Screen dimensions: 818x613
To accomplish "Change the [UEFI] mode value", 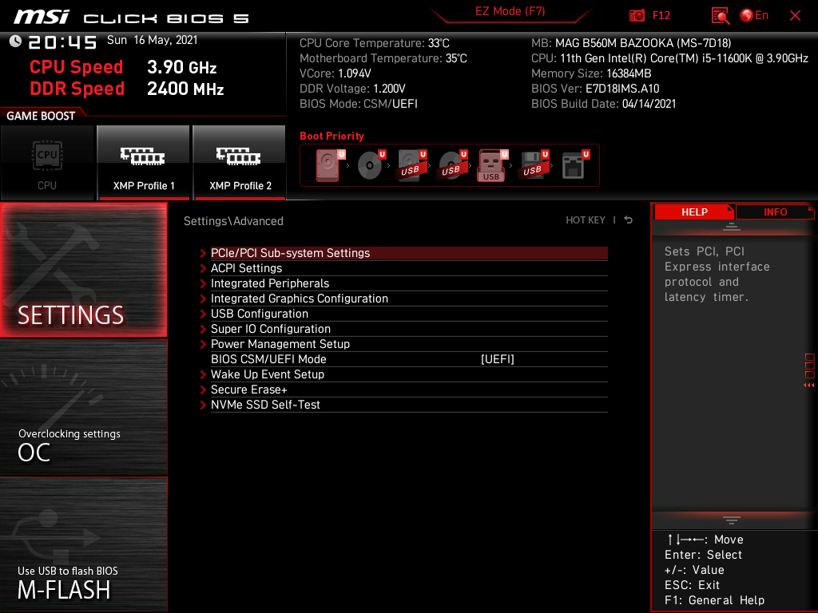I will click(x=497, y=359).
